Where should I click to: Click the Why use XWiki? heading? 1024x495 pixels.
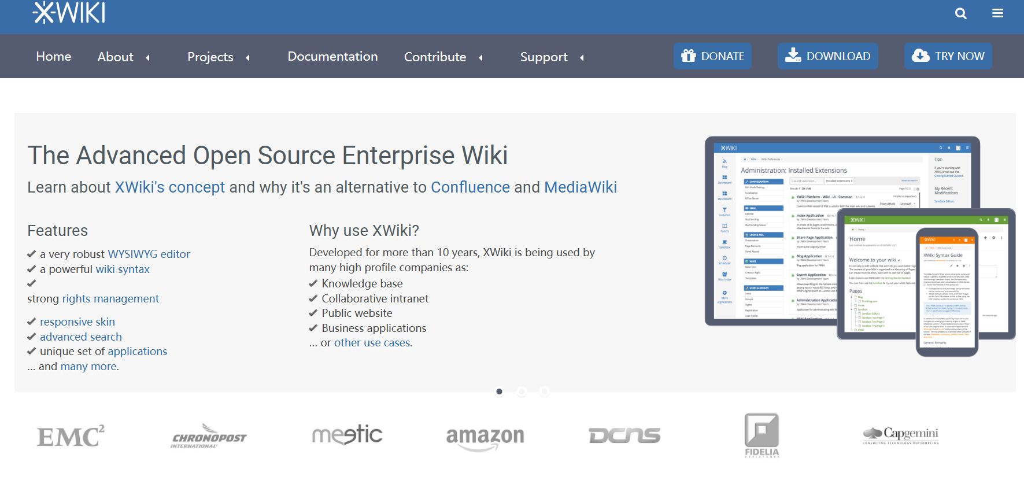pyautogui.click(x=364, y=231)
